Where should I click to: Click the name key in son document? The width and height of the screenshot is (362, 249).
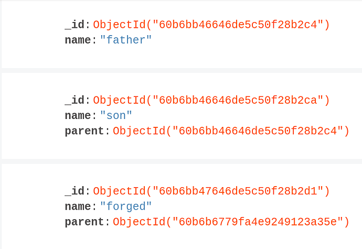(x=78, y=116)
